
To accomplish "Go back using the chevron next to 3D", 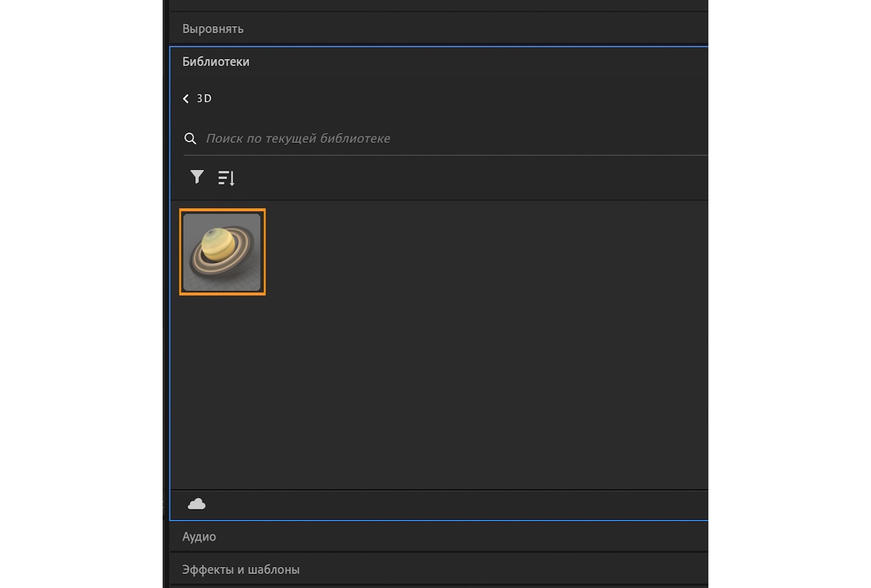I will (x=186, y=98).
